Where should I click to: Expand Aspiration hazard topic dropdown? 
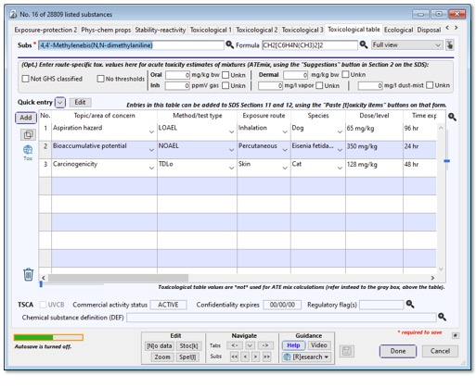pos(151,131)
